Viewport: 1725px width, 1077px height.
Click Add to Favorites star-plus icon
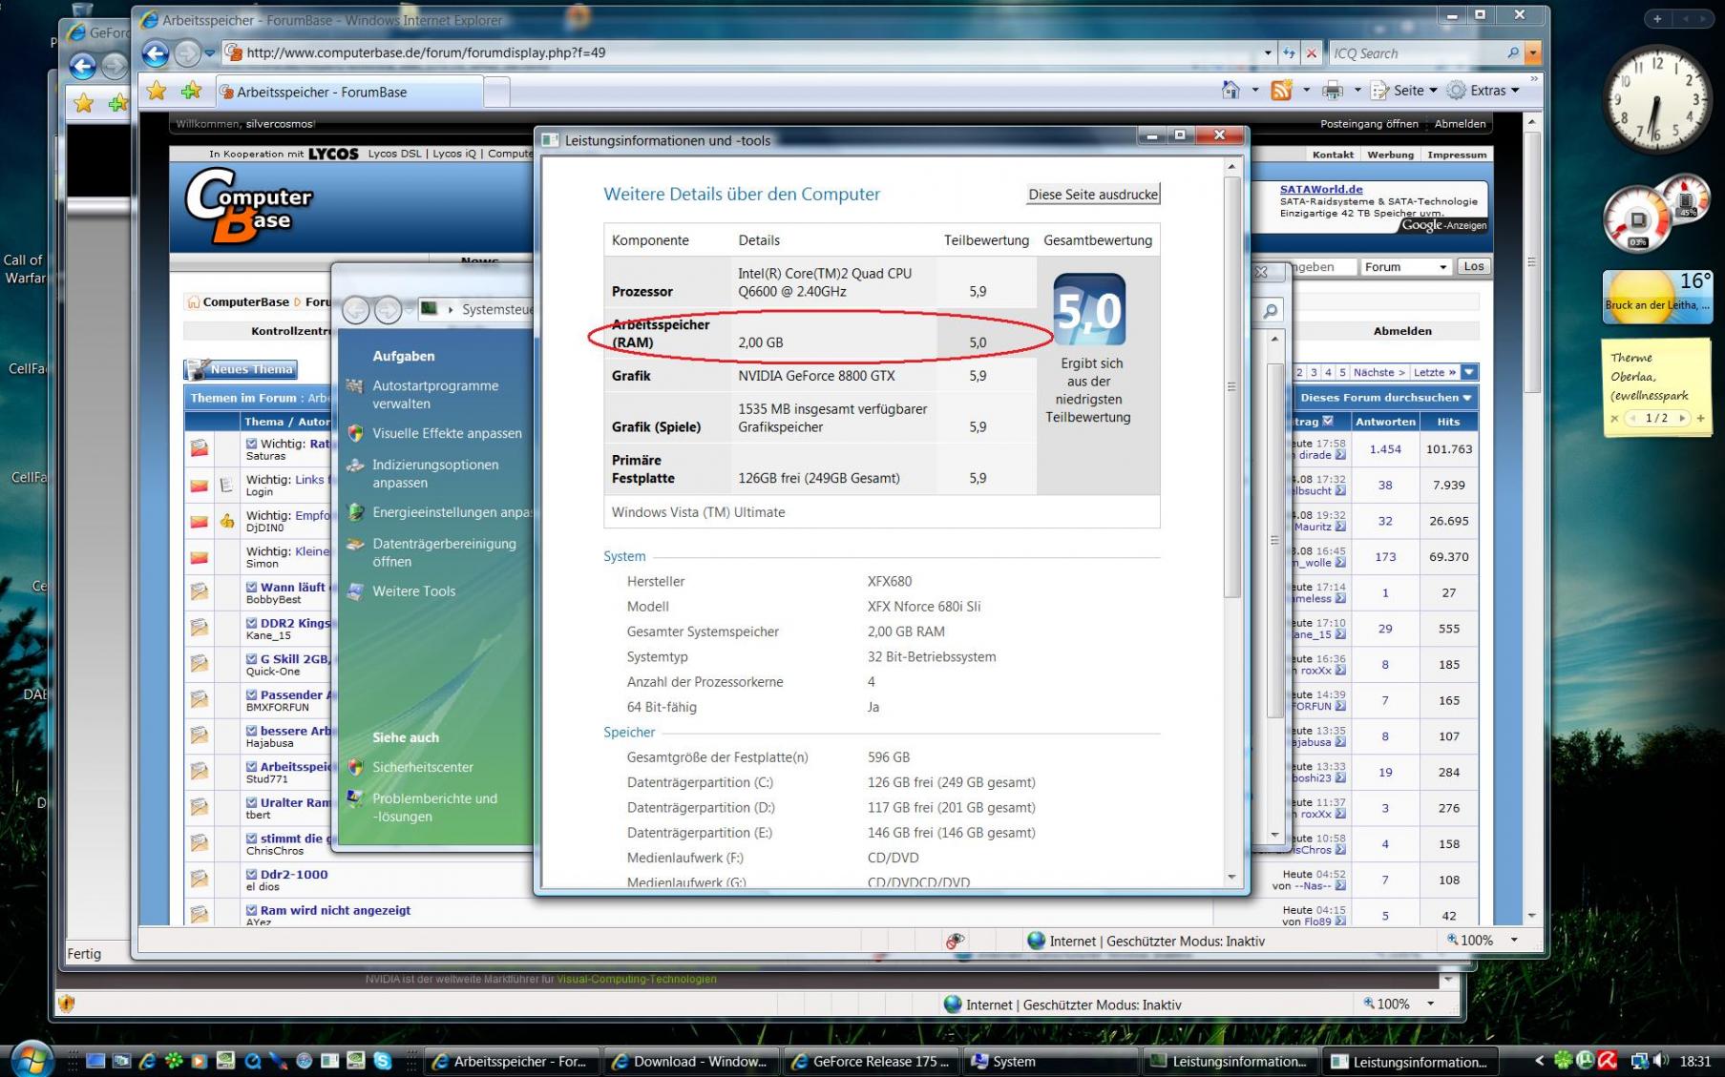pos(191,91)
